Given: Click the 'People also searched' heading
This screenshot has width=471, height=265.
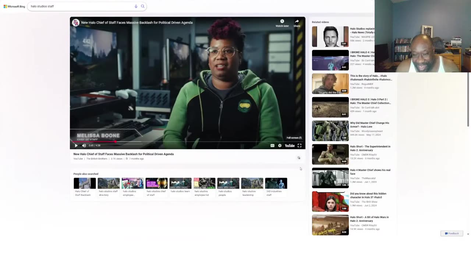Looking at the screenshot, I should click(x=86, y=174).
